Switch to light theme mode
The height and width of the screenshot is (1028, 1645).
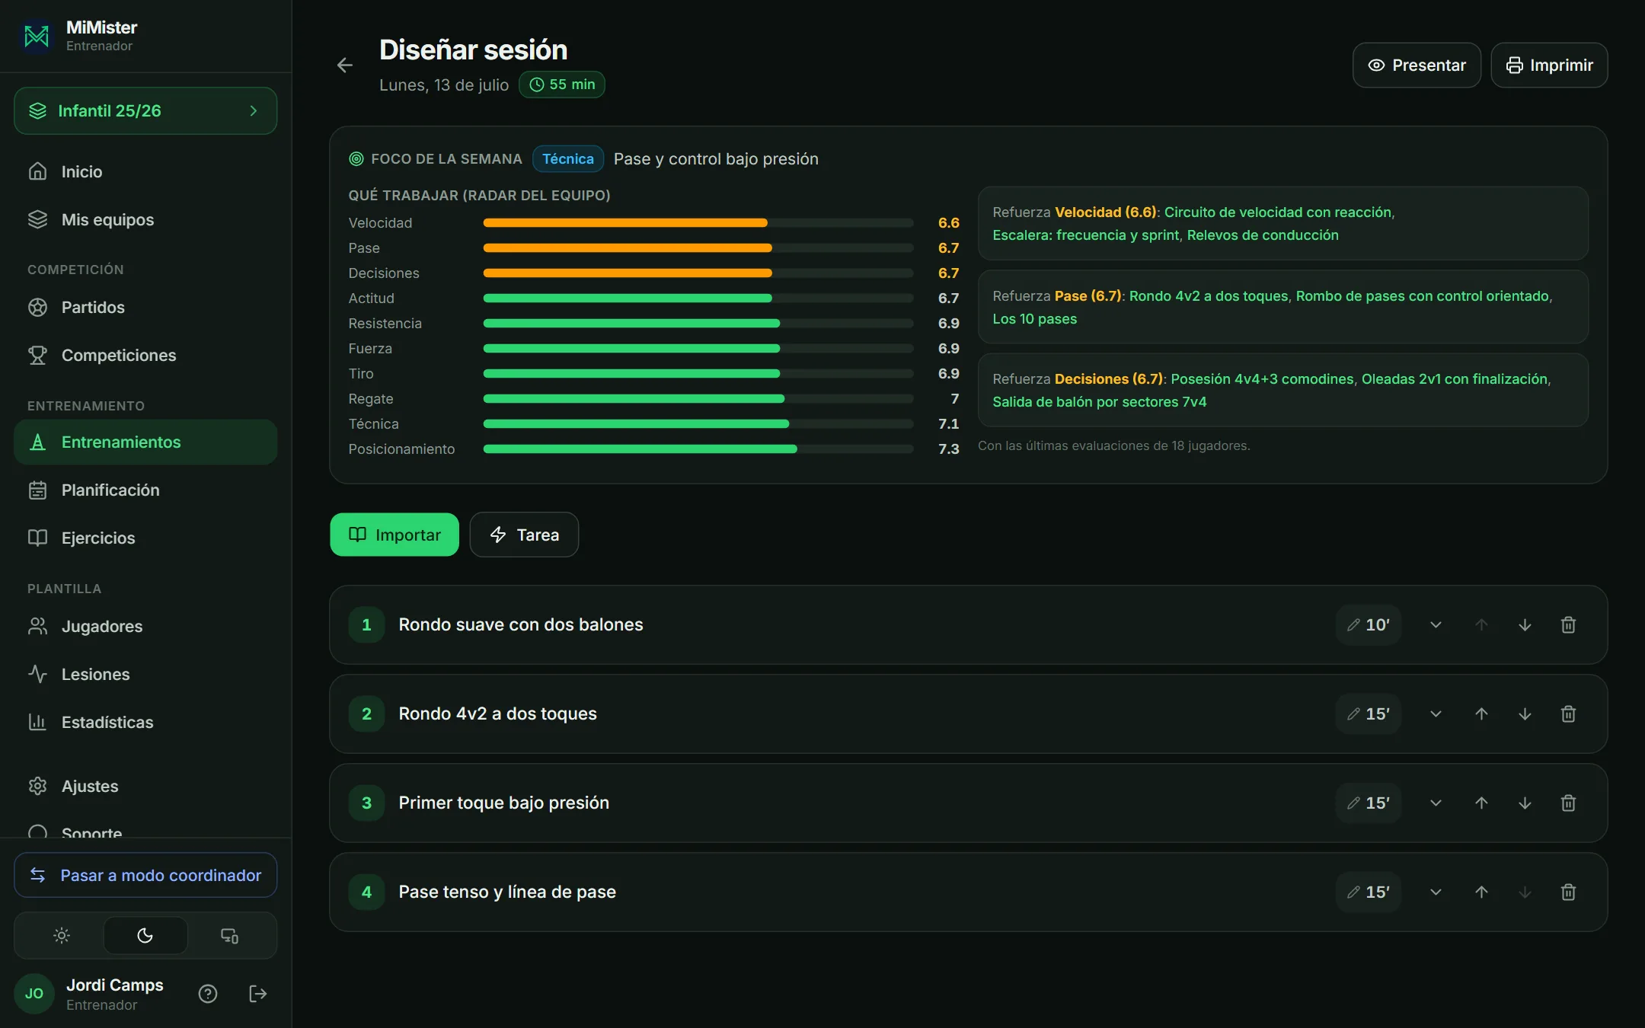coord(62,936)
